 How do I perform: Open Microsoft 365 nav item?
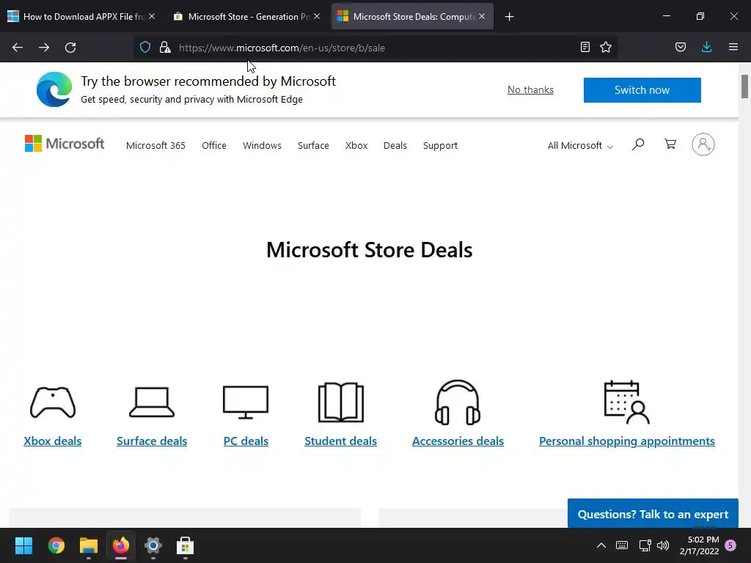[155, 146]
